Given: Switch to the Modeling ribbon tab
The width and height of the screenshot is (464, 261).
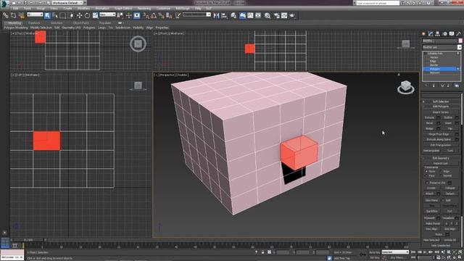Looking at the screenshot, I should (14, 22).
